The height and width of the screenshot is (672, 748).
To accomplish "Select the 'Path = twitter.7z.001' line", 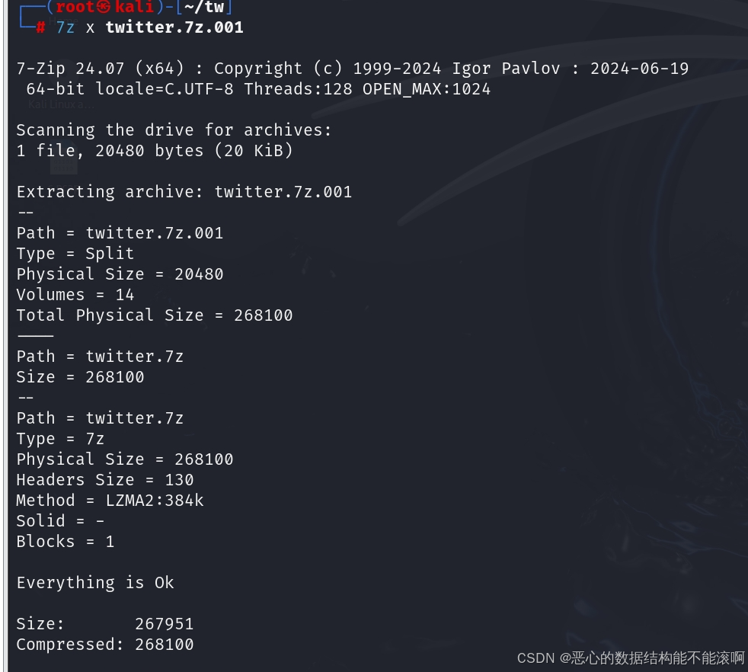I will click(x=120, y=233).
